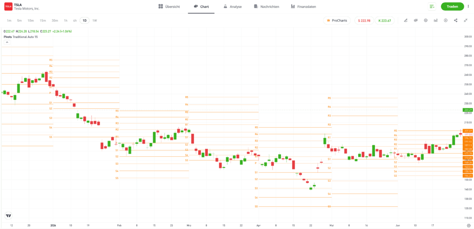Click the green Traden button
This screenshot has width=474, height=229.
click(x=452, y=6)
